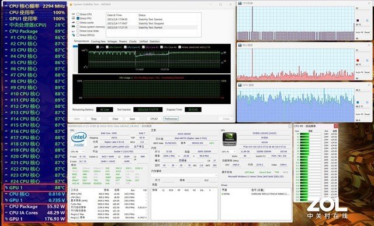Select the 17:19:07 Stability Test Stopped log row

(152, 23)
